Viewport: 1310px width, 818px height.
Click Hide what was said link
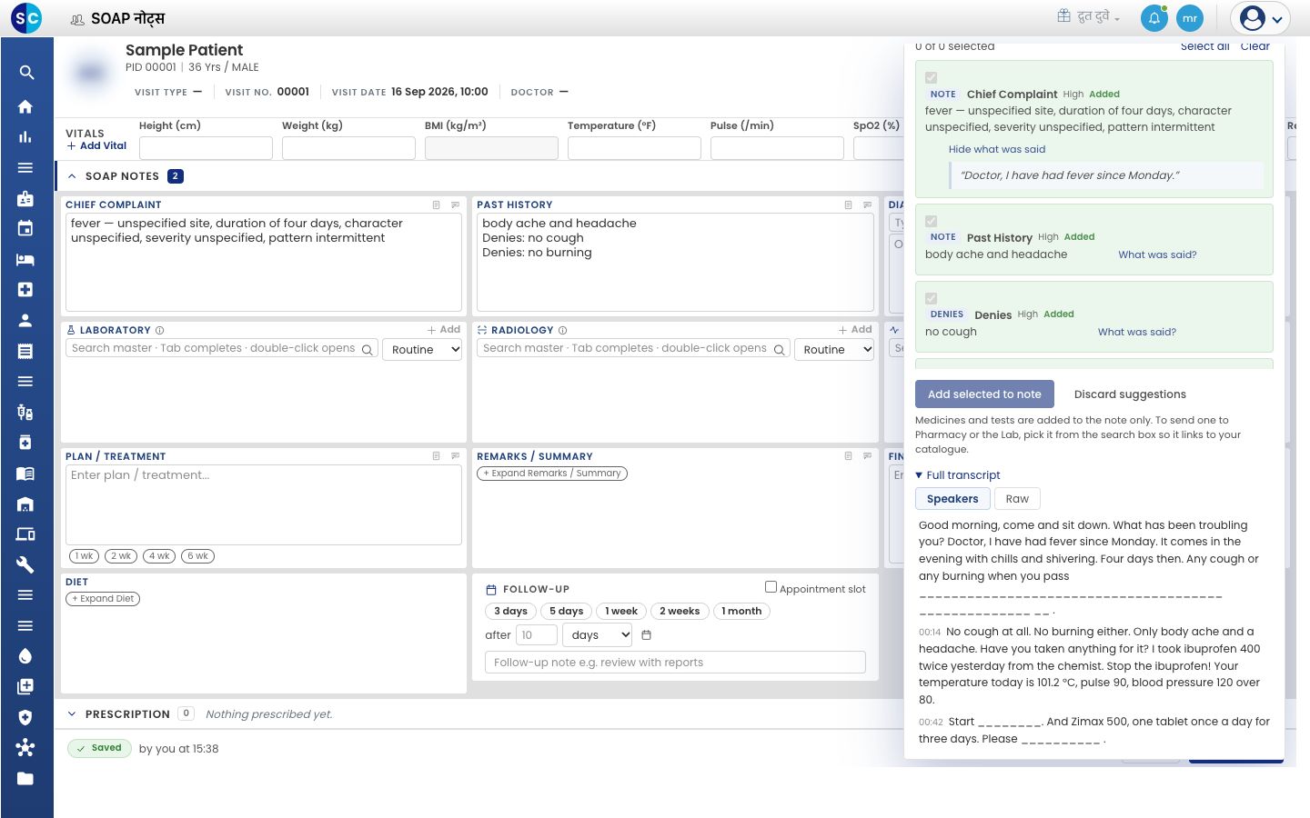pyautogui.click(x=997, y=150)
